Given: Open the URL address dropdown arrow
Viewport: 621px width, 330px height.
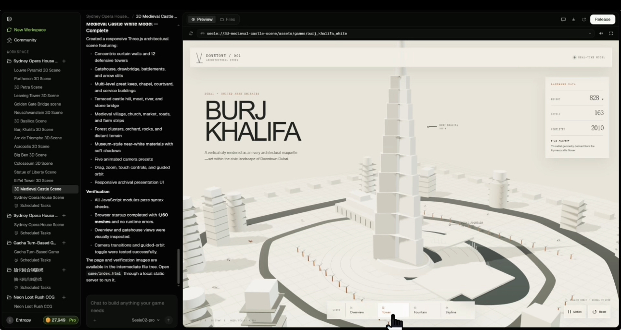Looking at the screenshot, I should [590, 34].
